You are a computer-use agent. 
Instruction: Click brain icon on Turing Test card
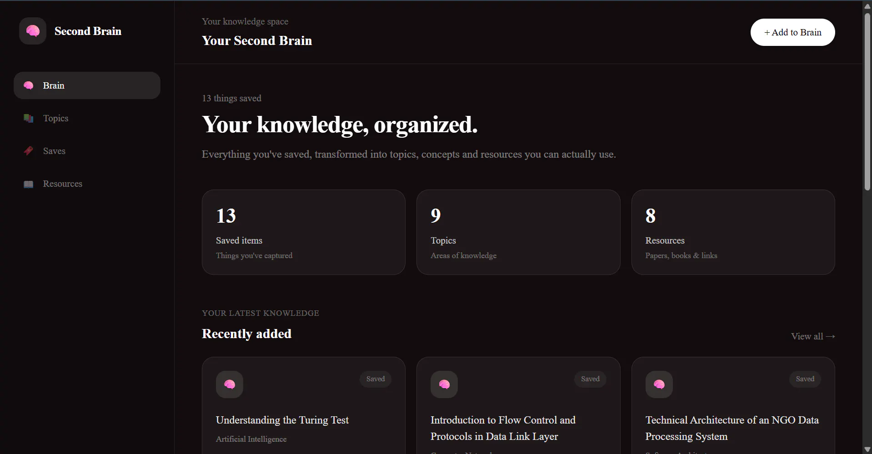pos(230,384)
